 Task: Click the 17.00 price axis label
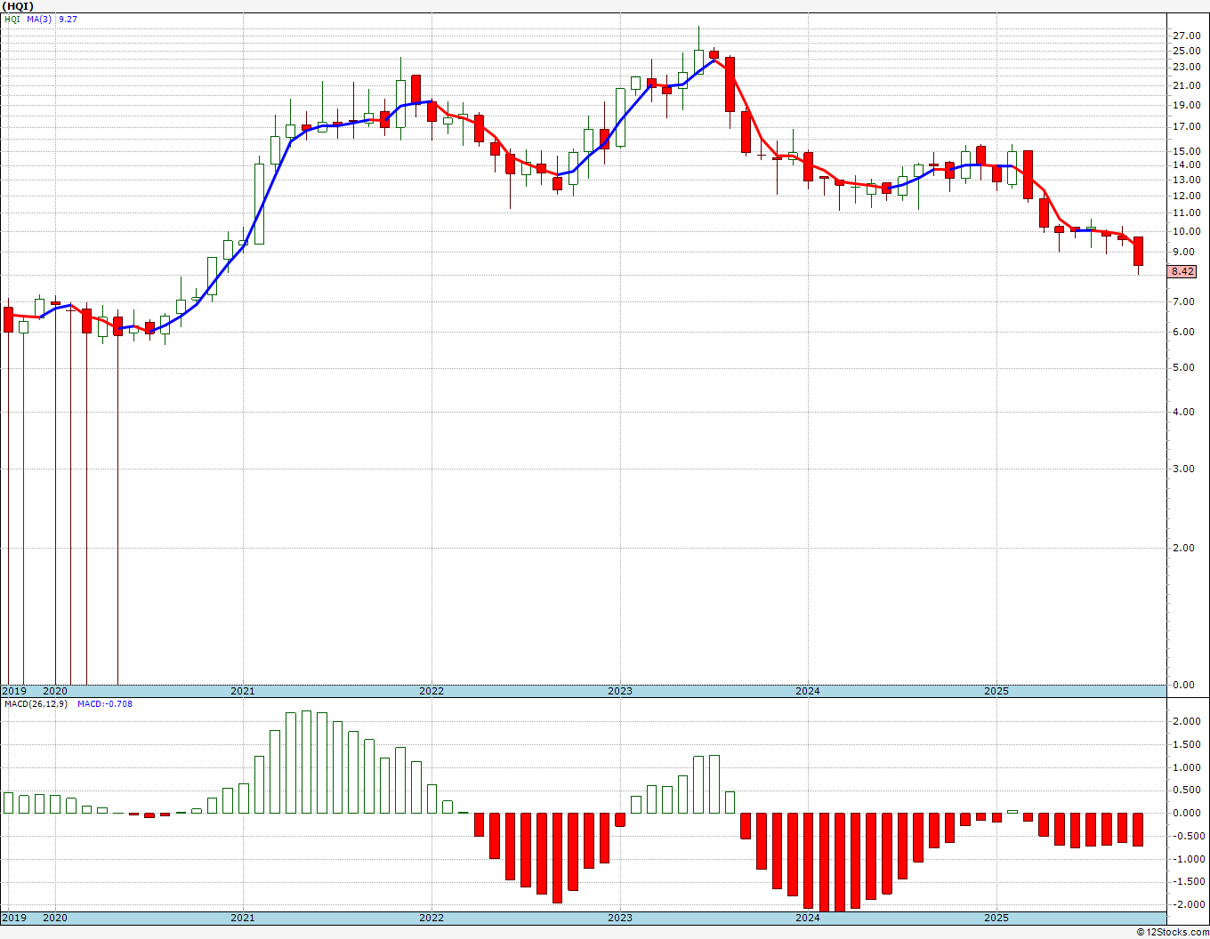pyautogui.click(x=1187, y=127)
